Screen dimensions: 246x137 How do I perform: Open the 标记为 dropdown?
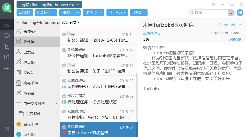click(117, 13)
